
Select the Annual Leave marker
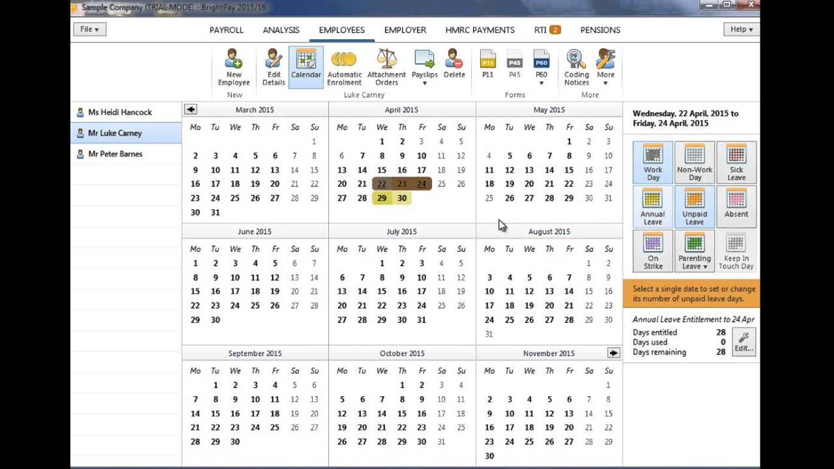(653, 206)
